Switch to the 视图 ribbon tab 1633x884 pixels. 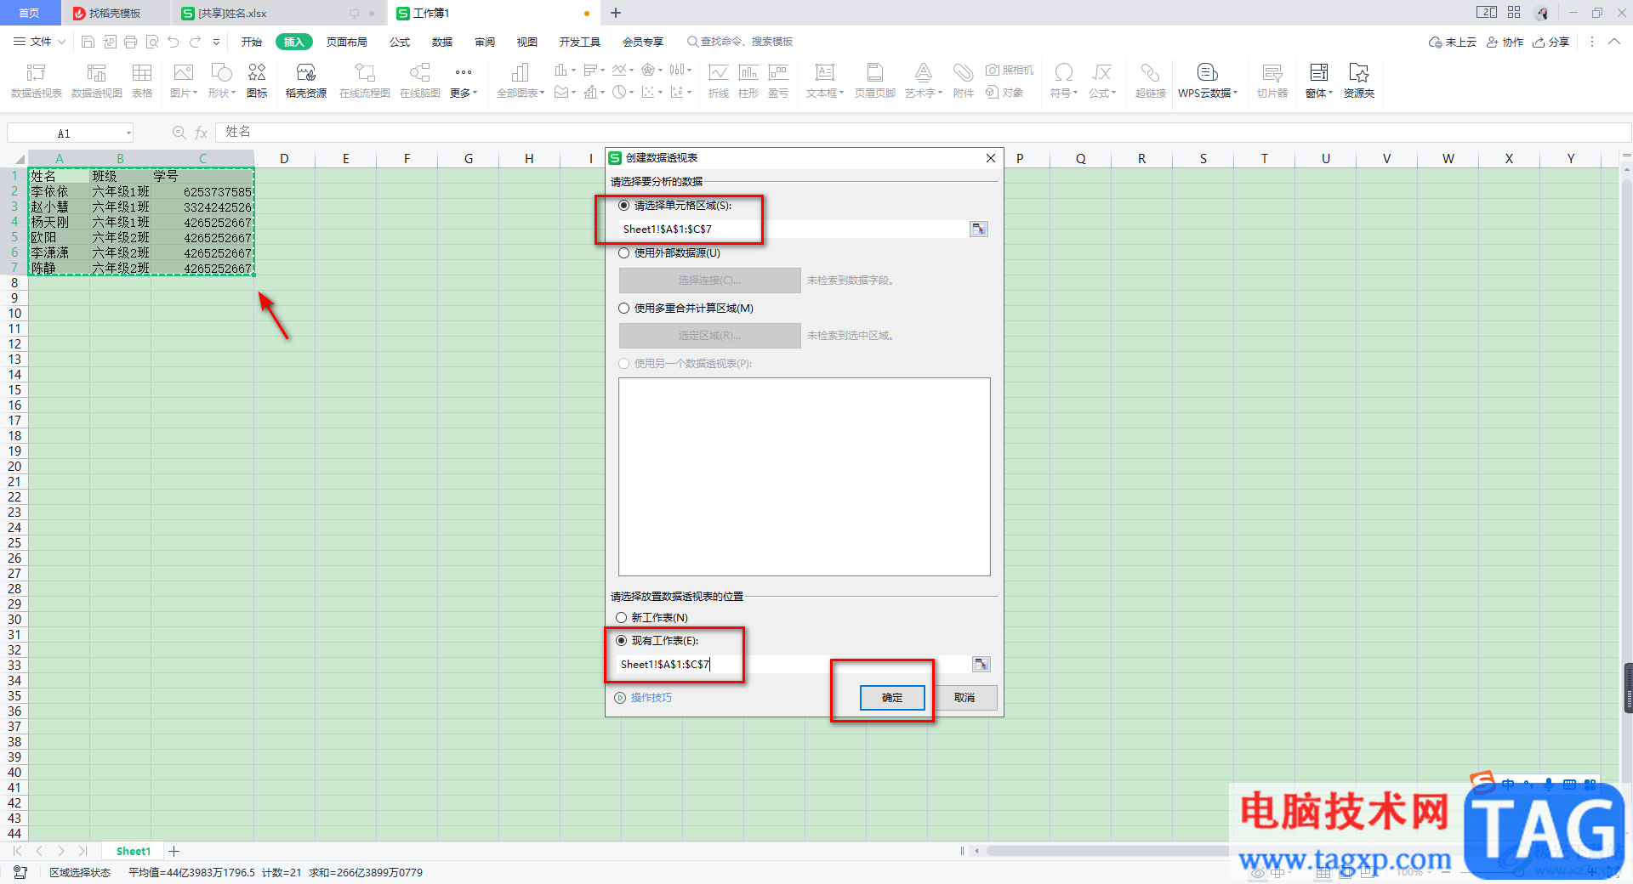(527, 42)
